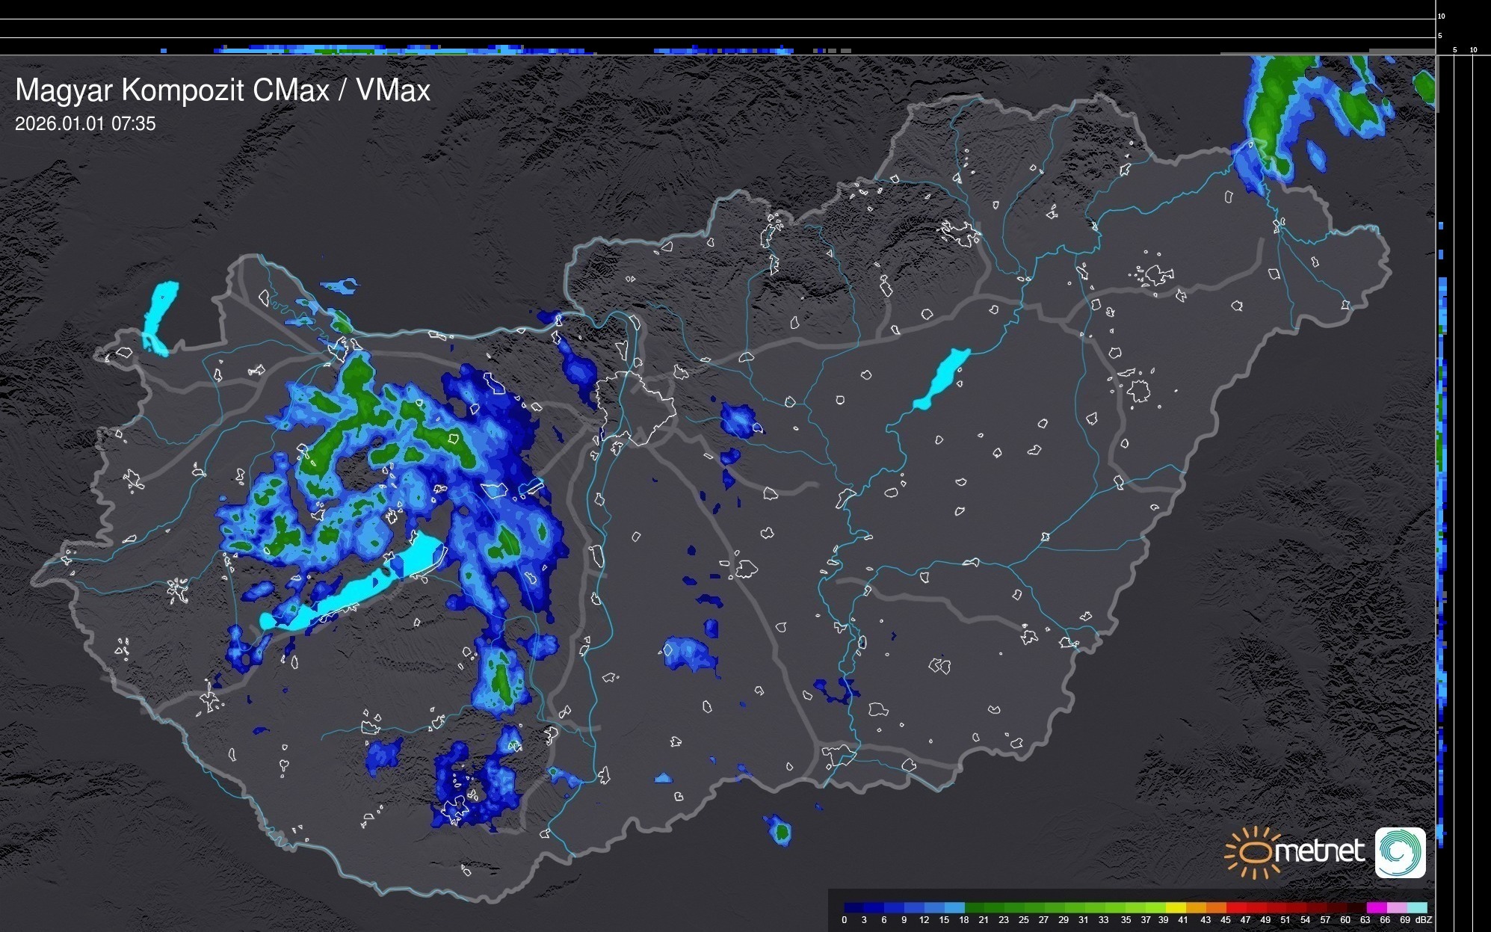
Task: Click the bright red 45 dBZ swatch
Action: coord(1236,907)
